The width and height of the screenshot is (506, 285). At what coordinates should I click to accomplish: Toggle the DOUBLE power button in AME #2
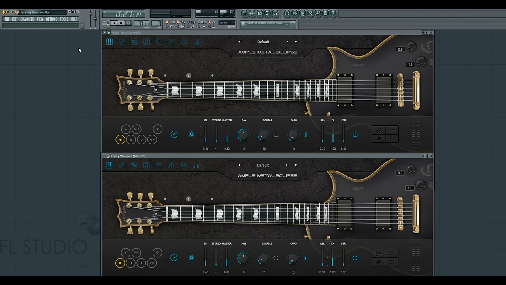click(276, 258)
